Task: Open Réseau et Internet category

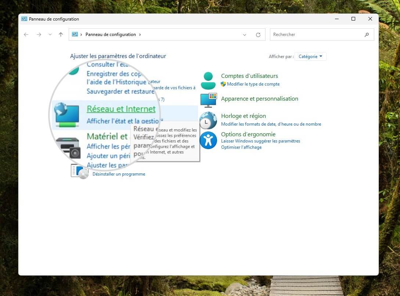Action: [x=121, y=109]
